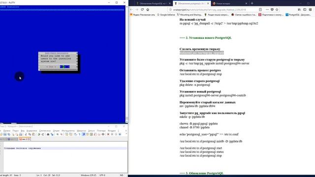Go back with Firefox back arrow
315x177 pixels.
point(131,9)
